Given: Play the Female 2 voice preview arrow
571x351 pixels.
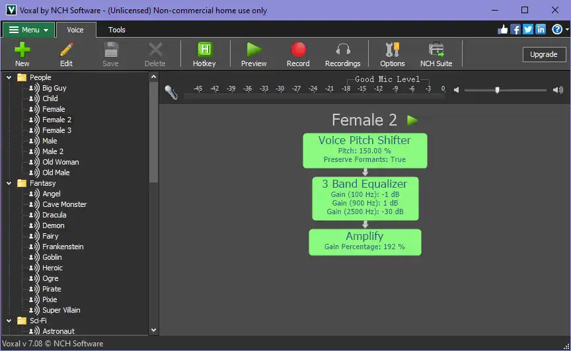Looking at the screenshot, I should pos(412,120).
